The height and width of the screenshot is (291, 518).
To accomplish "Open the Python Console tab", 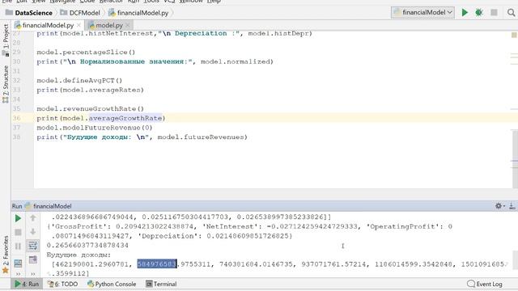I will point(112,284).
